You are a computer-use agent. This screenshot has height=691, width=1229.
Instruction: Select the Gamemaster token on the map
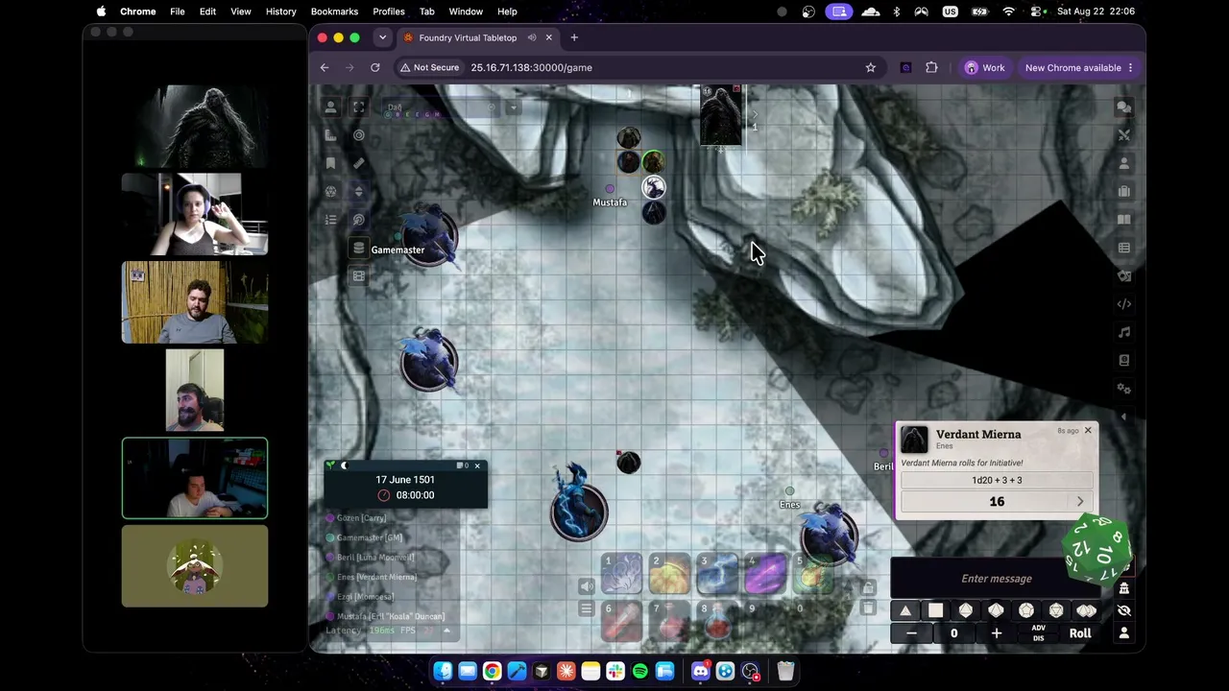click(x=429, y=234)
